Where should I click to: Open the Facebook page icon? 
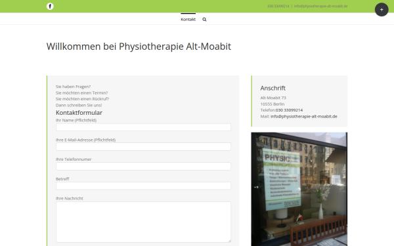point(50,7)
